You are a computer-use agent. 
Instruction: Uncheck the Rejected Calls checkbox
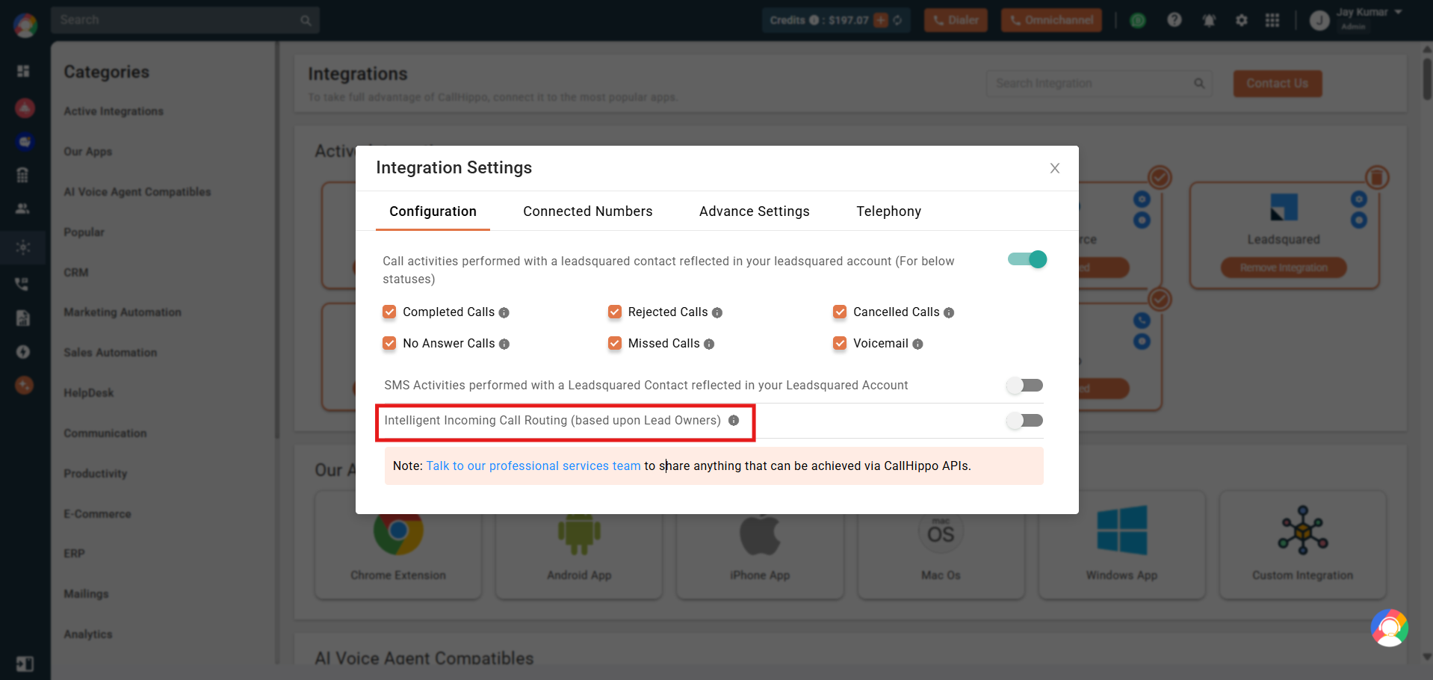(615, 312)
